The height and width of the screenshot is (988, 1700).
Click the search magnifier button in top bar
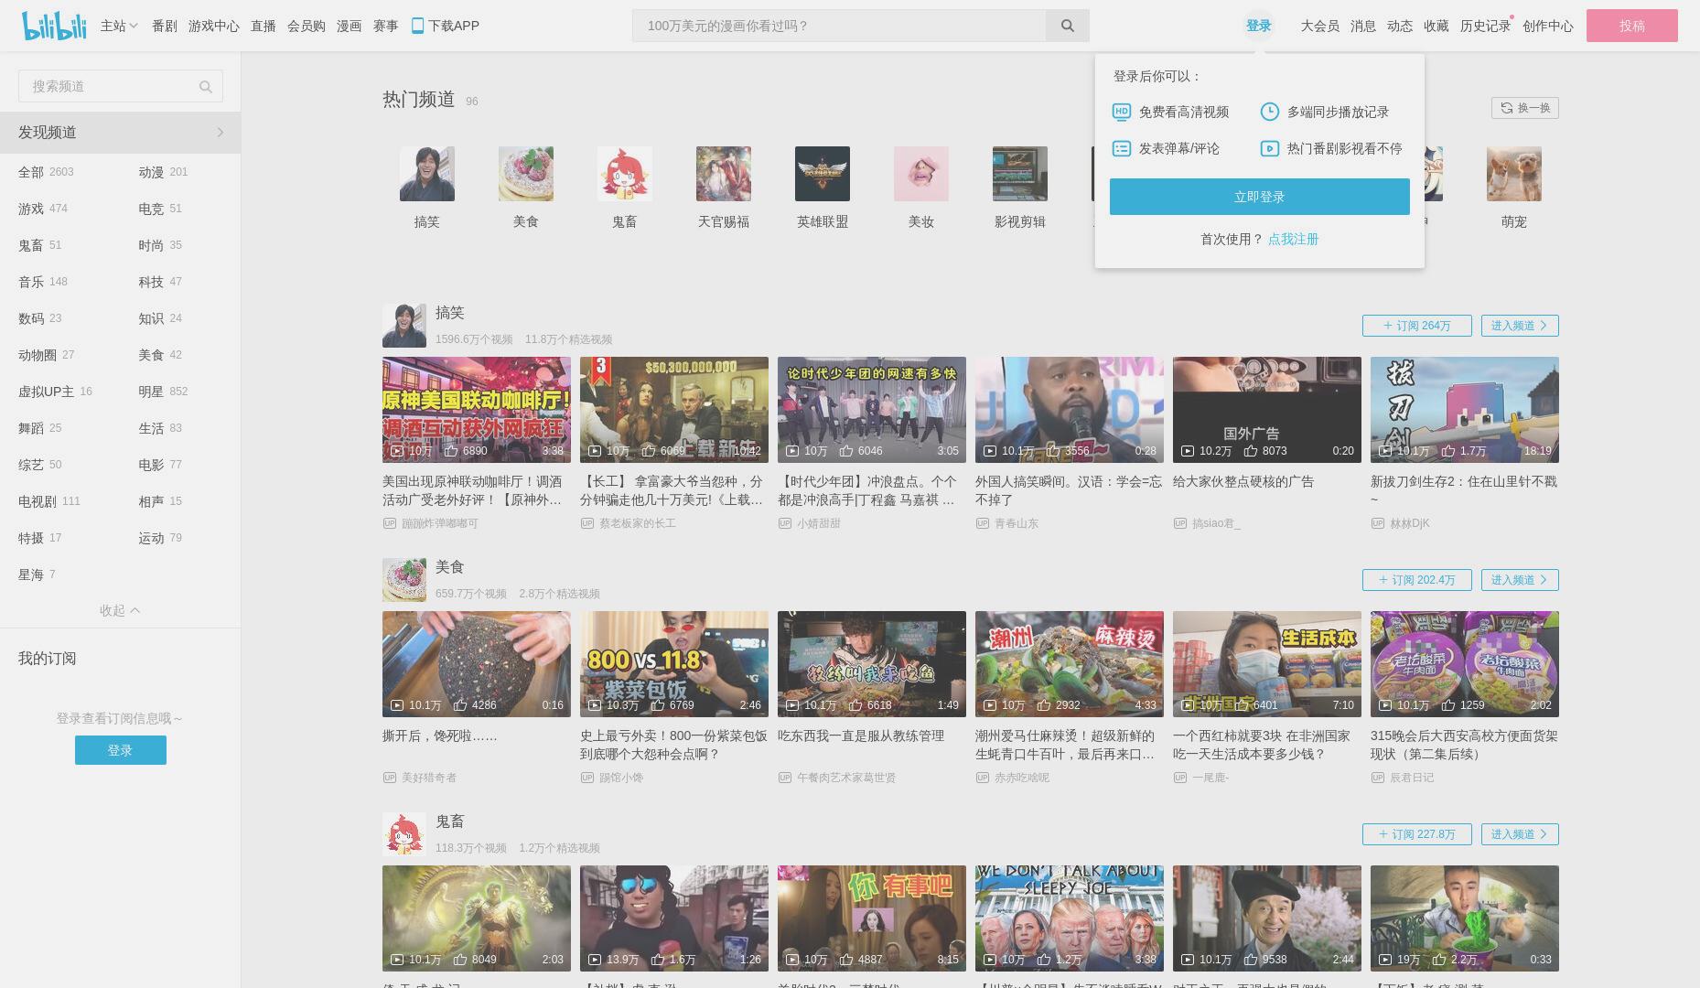click(1067, 26)
